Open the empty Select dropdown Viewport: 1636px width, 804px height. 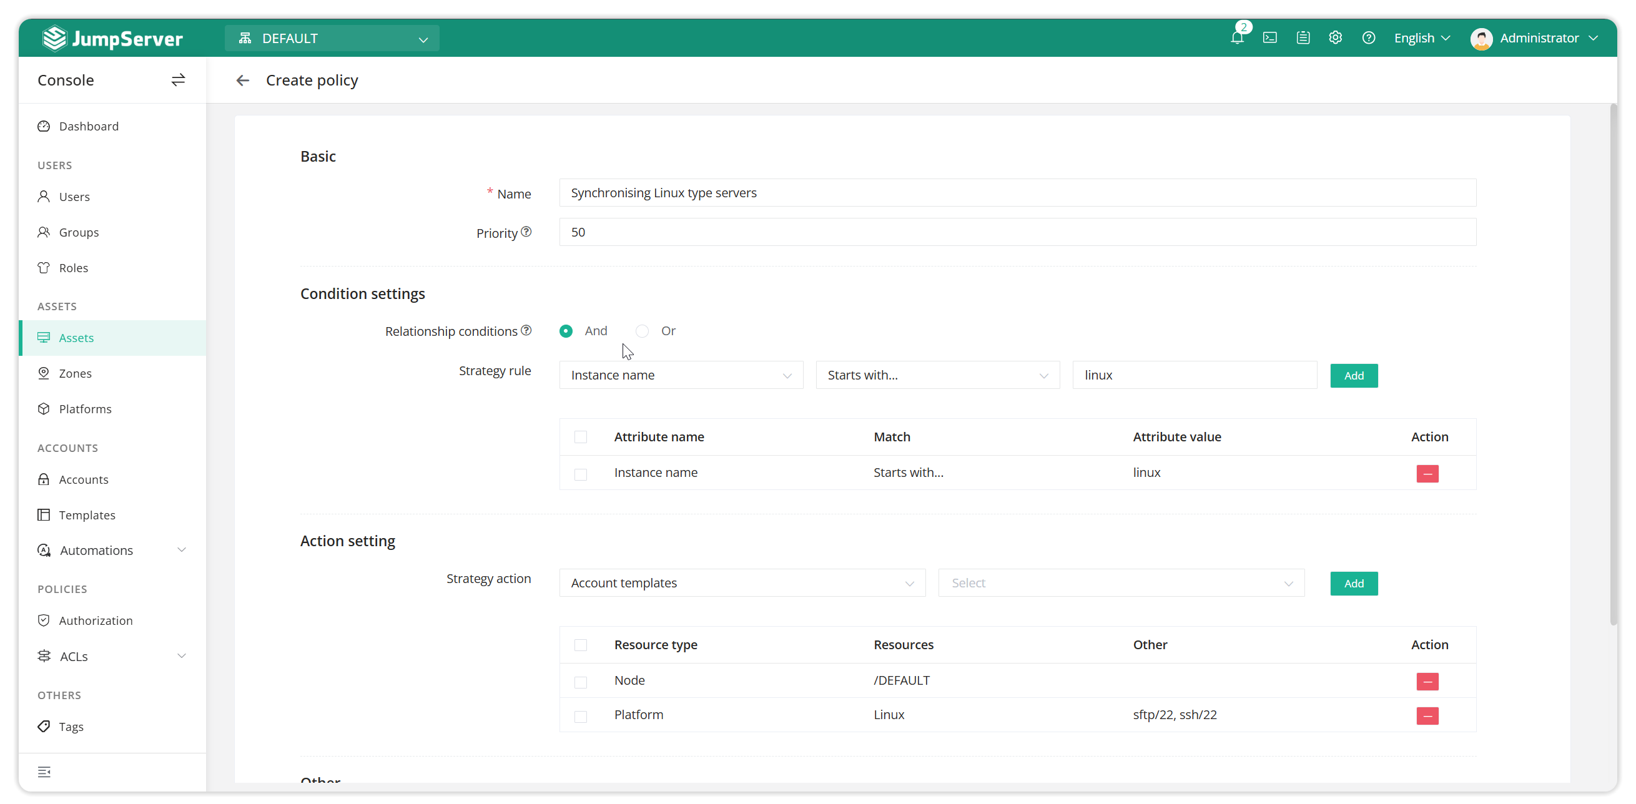click(1121, 583)
